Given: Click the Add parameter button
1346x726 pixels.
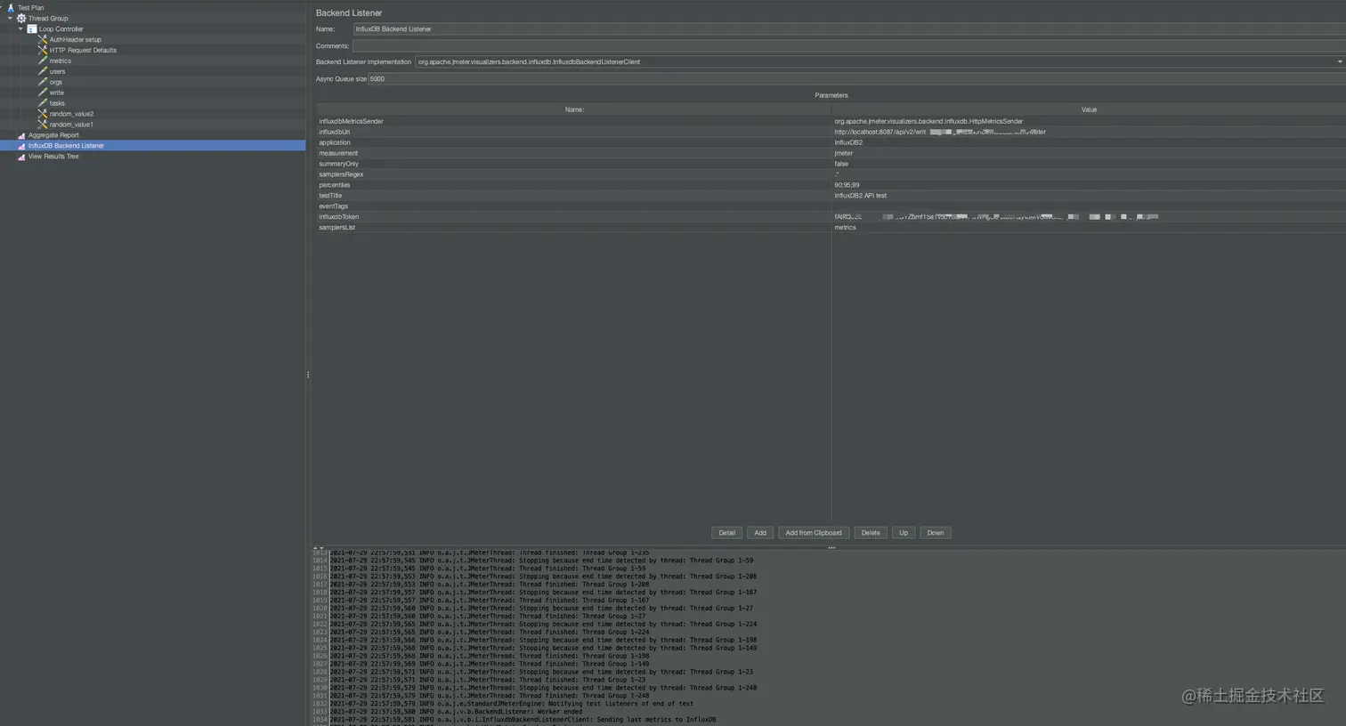Looking at the screenshot, I should point(760,533).
